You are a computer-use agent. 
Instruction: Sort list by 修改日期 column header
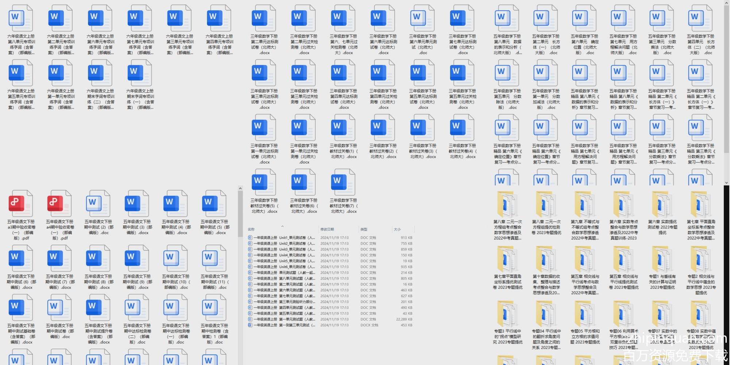[327, 229]
